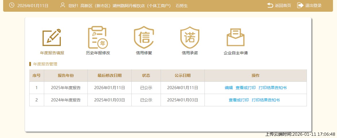Select the 信用修复 shield icon
Screen dimensions: 337x138
pos(144,37)
